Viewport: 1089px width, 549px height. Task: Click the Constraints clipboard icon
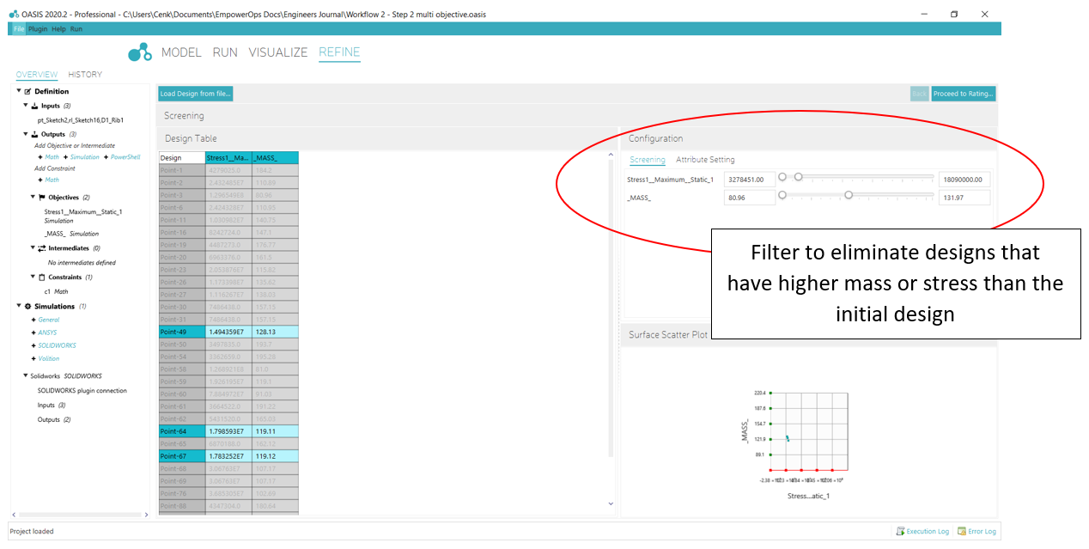tap(42, 278)
